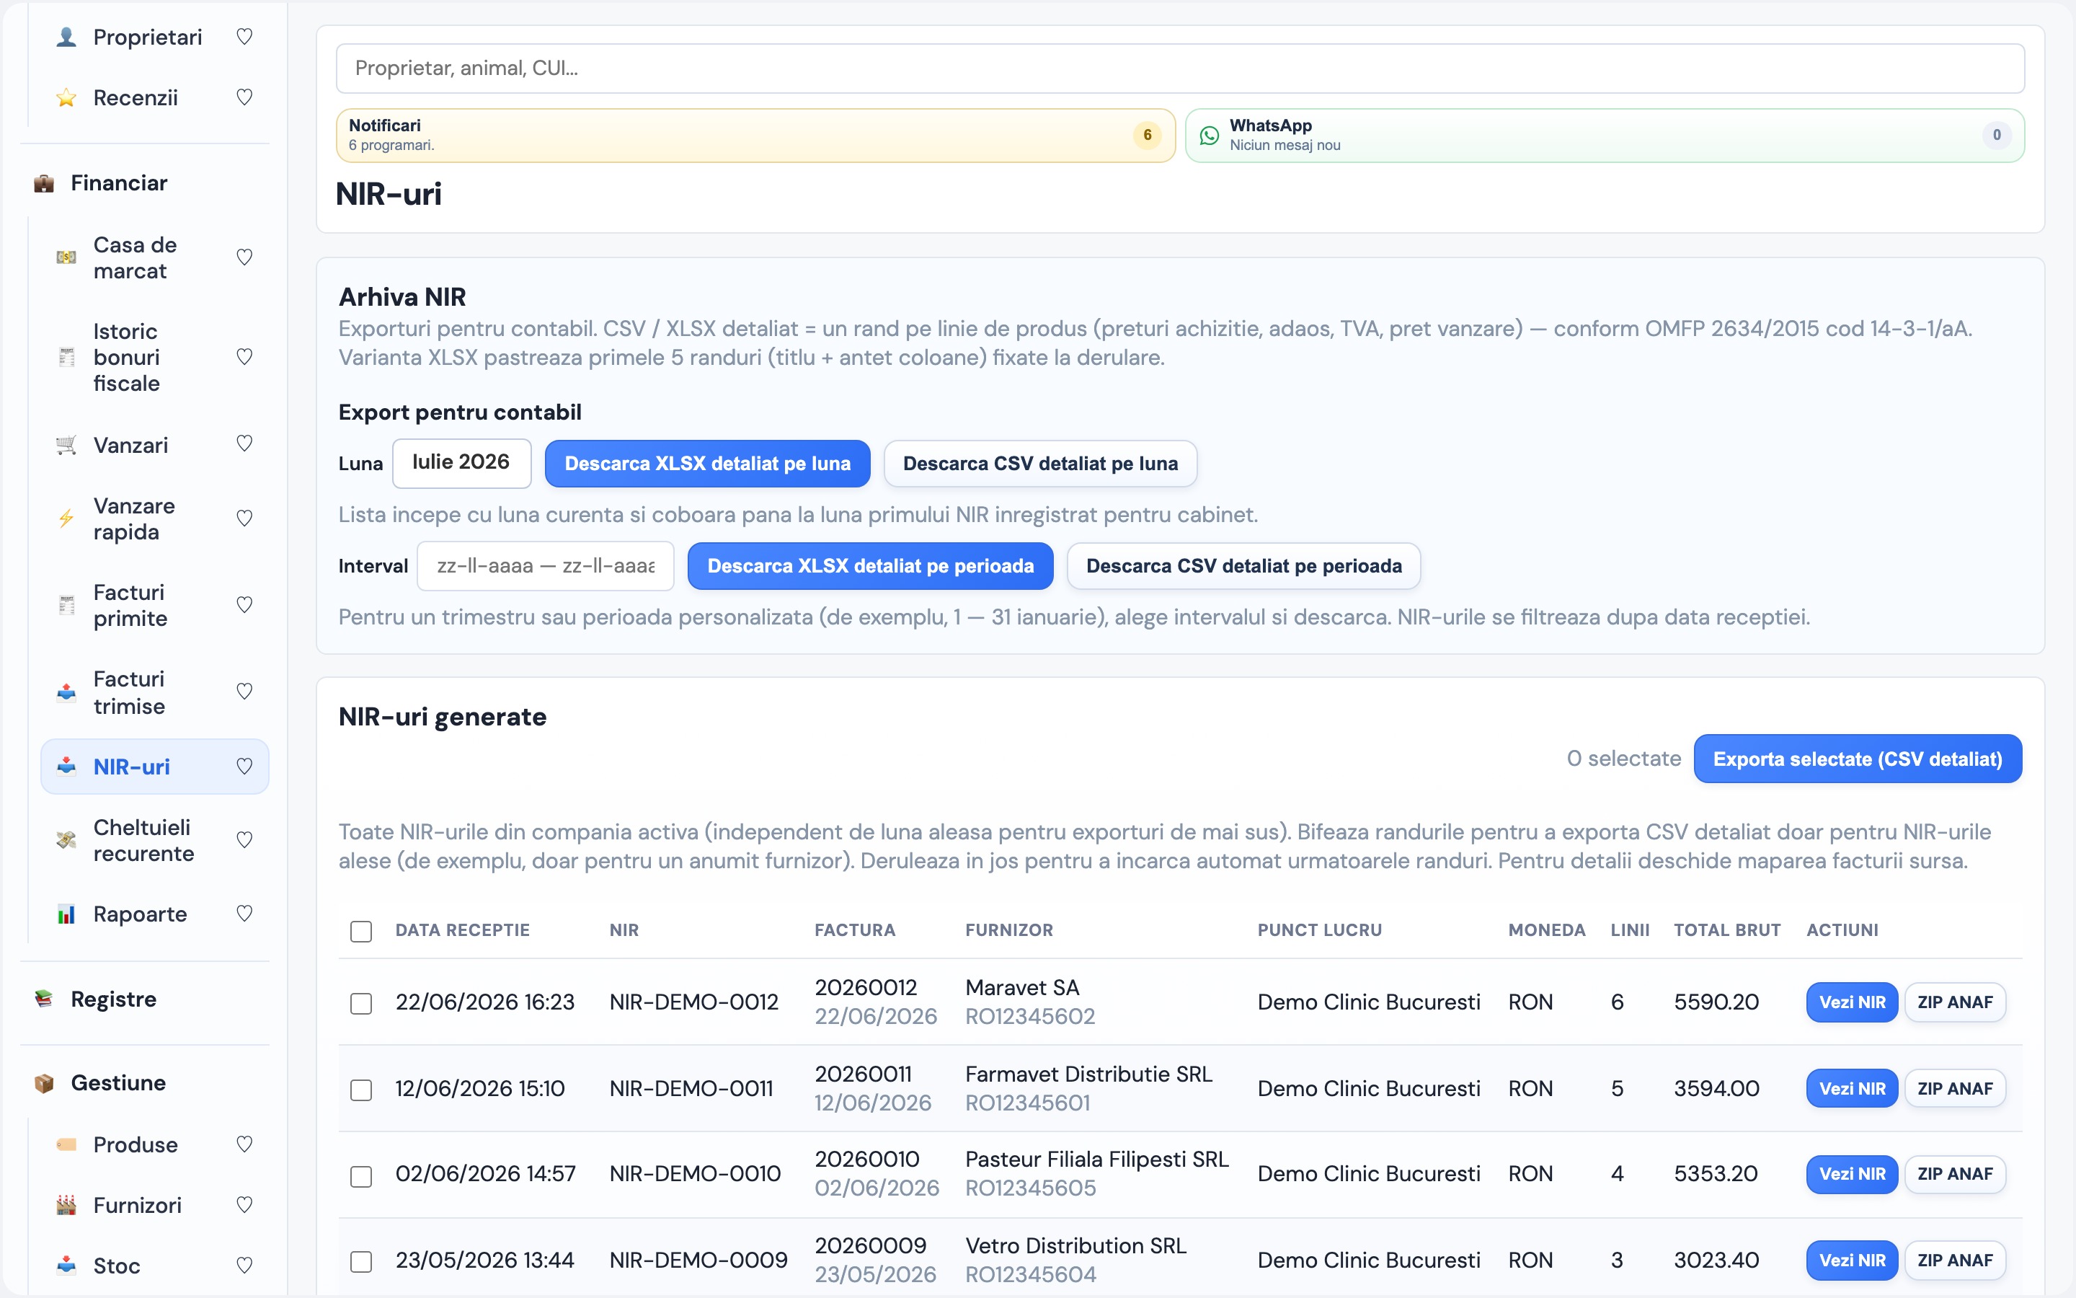2076x1298 pixels.
Task: Favorite Rapoarte using its heart icon
Action: point(244,914)
